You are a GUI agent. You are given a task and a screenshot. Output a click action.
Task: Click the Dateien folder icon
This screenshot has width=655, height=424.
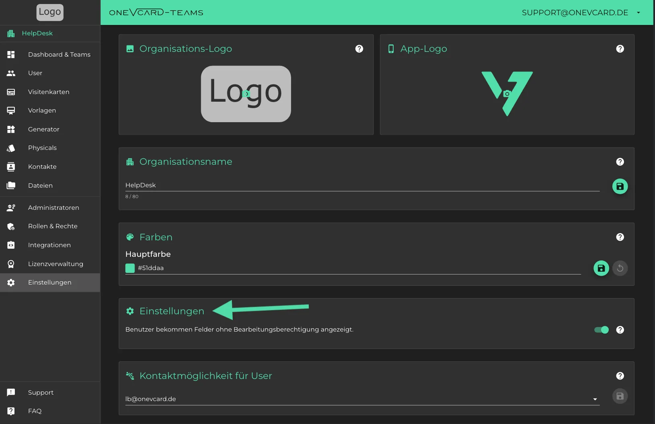(x=11, y=185)
